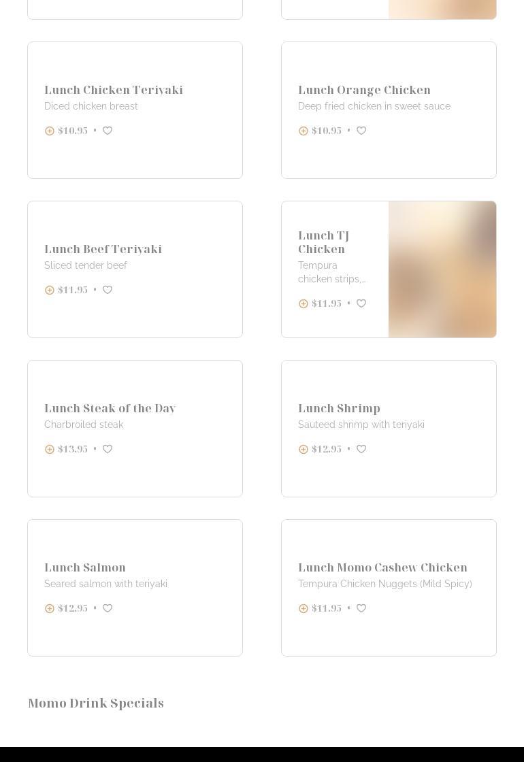
Task: Heart the Lunch Beef Teriyaki item
Action: (x=108, y=290)
